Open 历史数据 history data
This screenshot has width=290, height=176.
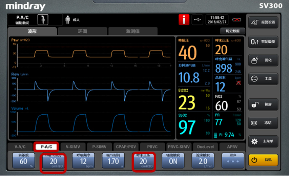tap(233, 31)
